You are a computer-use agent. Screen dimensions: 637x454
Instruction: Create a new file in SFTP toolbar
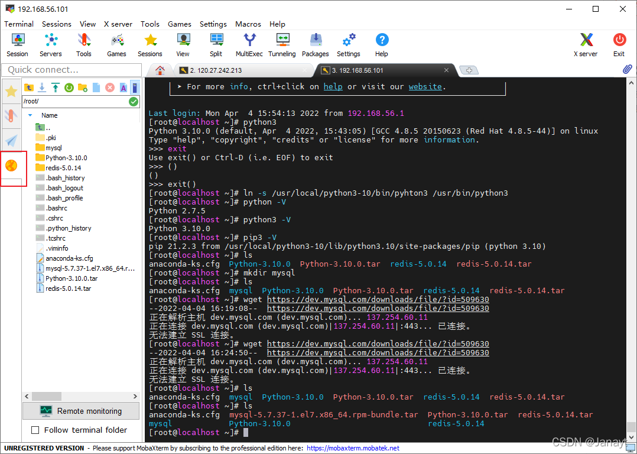(x=96, y=87)
